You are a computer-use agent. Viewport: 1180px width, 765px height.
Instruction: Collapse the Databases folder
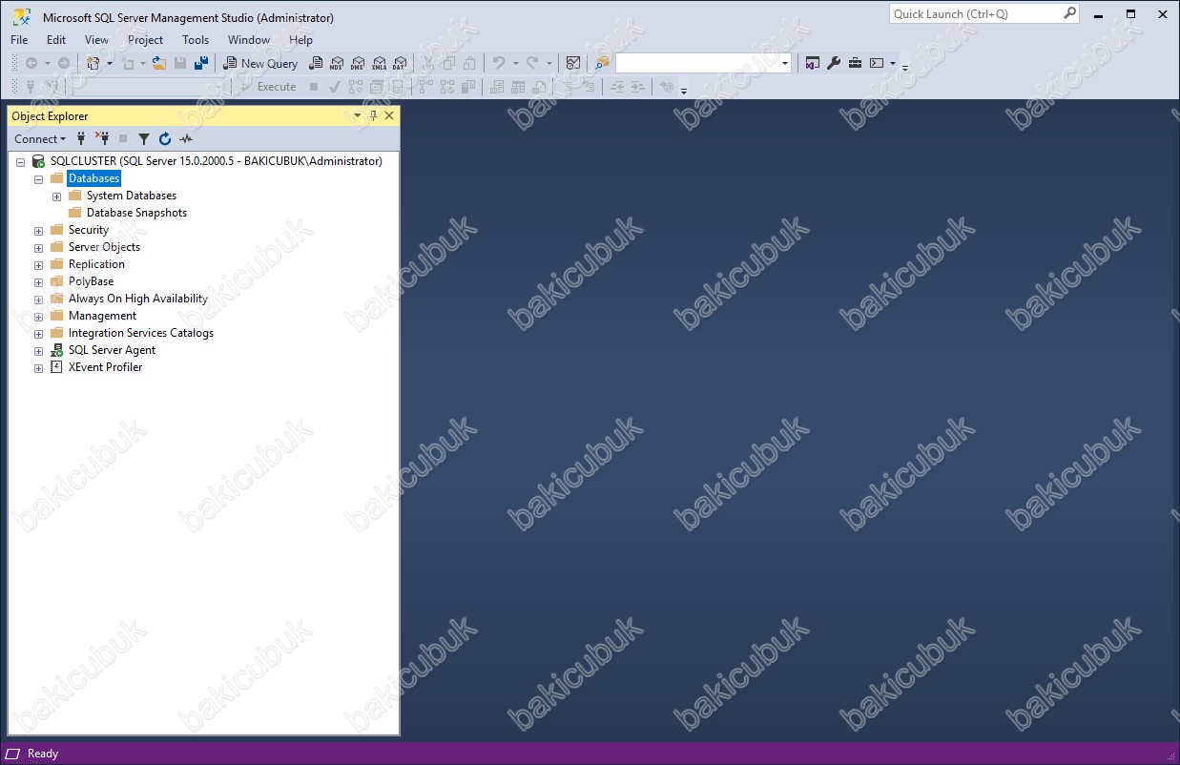point(38,178)
